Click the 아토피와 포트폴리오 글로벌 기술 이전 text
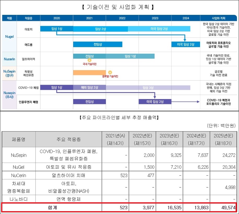This screenshot has width=239, height=214. pyautogui.click(x=218, y=45)
